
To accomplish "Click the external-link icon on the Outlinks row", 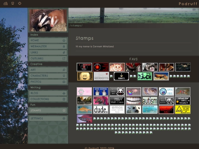I will click(64, 58).
